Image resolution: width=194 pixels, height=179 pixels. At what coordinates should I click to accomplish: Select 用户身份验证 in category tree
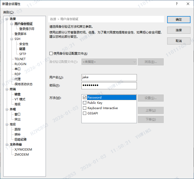(x=24, y=24)
